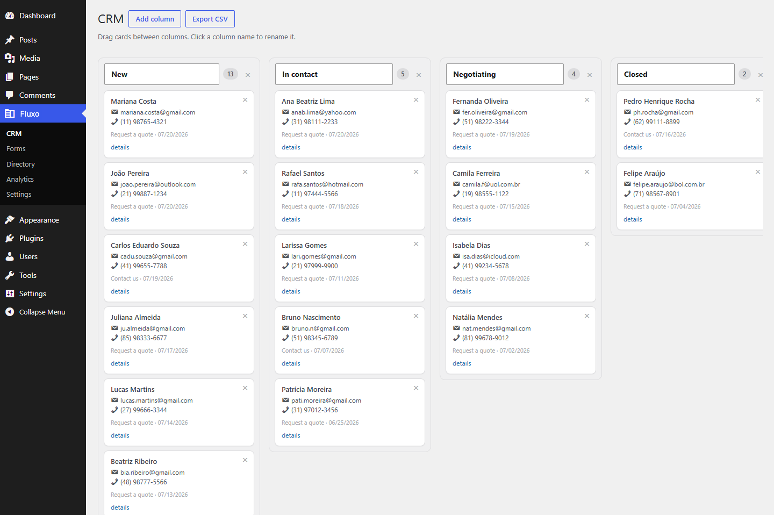
Task: Delete the New column with its X
Action: 248,75
